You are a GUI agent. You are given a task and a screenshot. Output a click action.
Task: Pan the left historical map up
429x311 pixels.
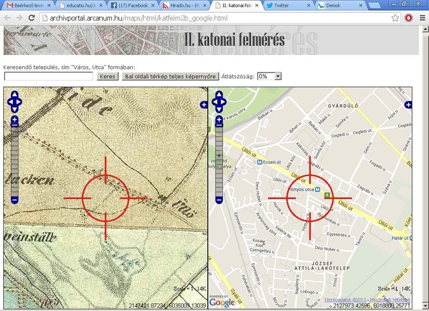15,95
